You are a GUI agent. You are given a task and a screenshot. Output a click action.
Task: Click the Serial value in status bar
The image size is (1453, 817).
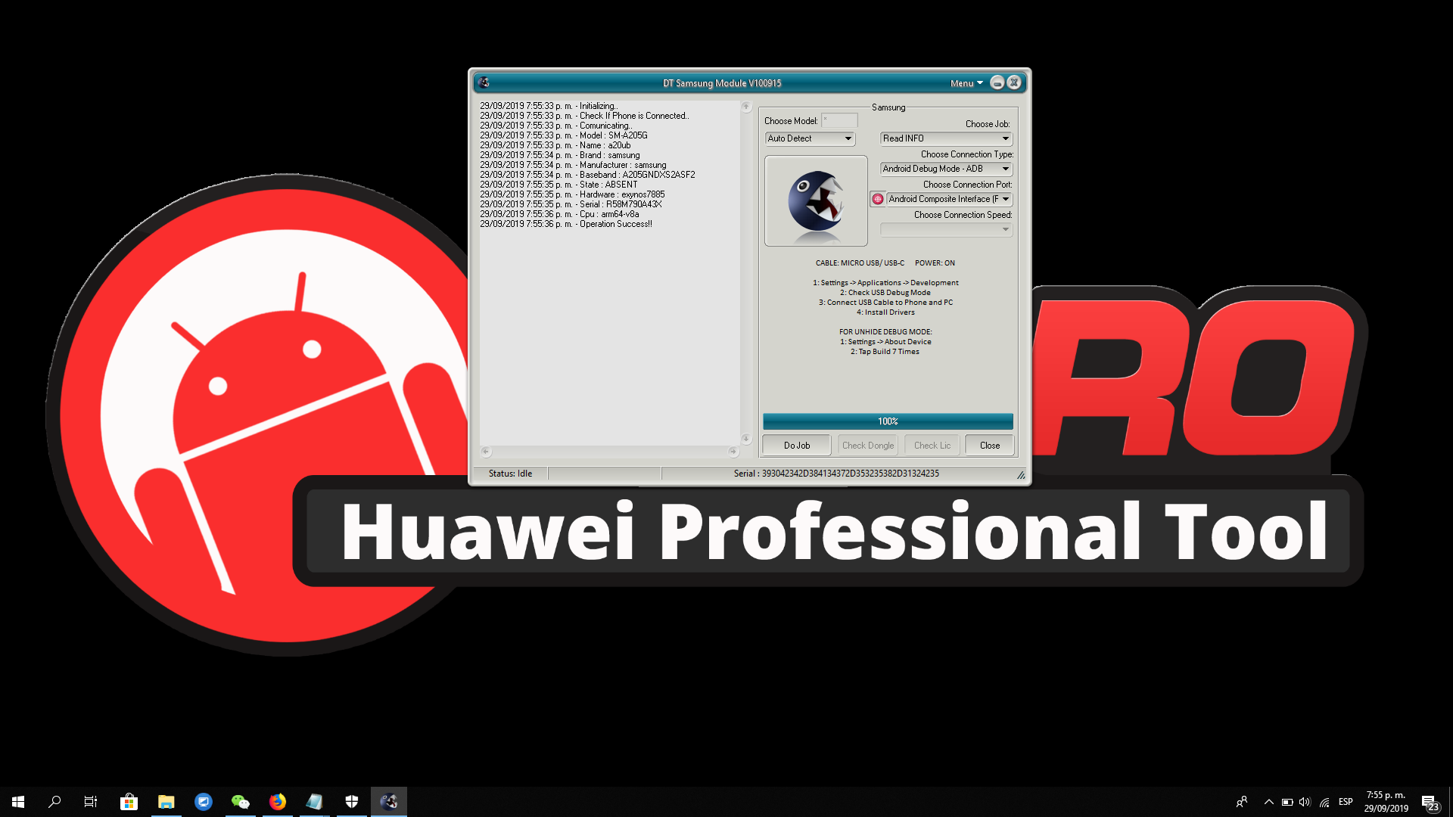[836, 474]
